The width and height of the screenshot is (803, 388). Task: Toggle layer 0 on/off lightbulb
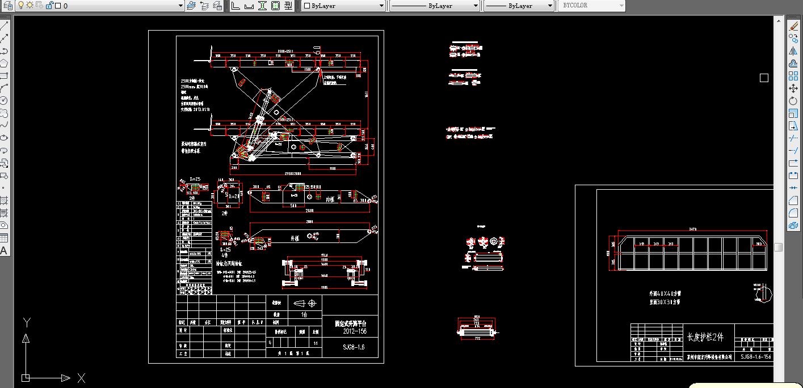pos(21,6)
